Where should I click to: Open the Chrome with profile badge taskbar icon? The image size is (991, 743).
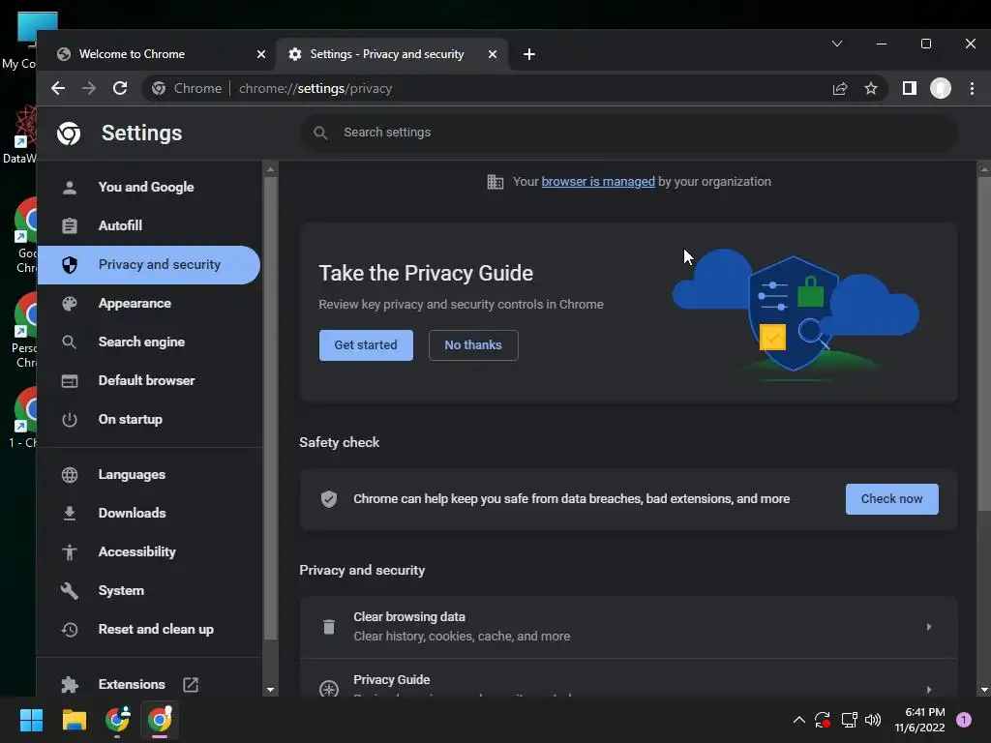pos(117,720)
